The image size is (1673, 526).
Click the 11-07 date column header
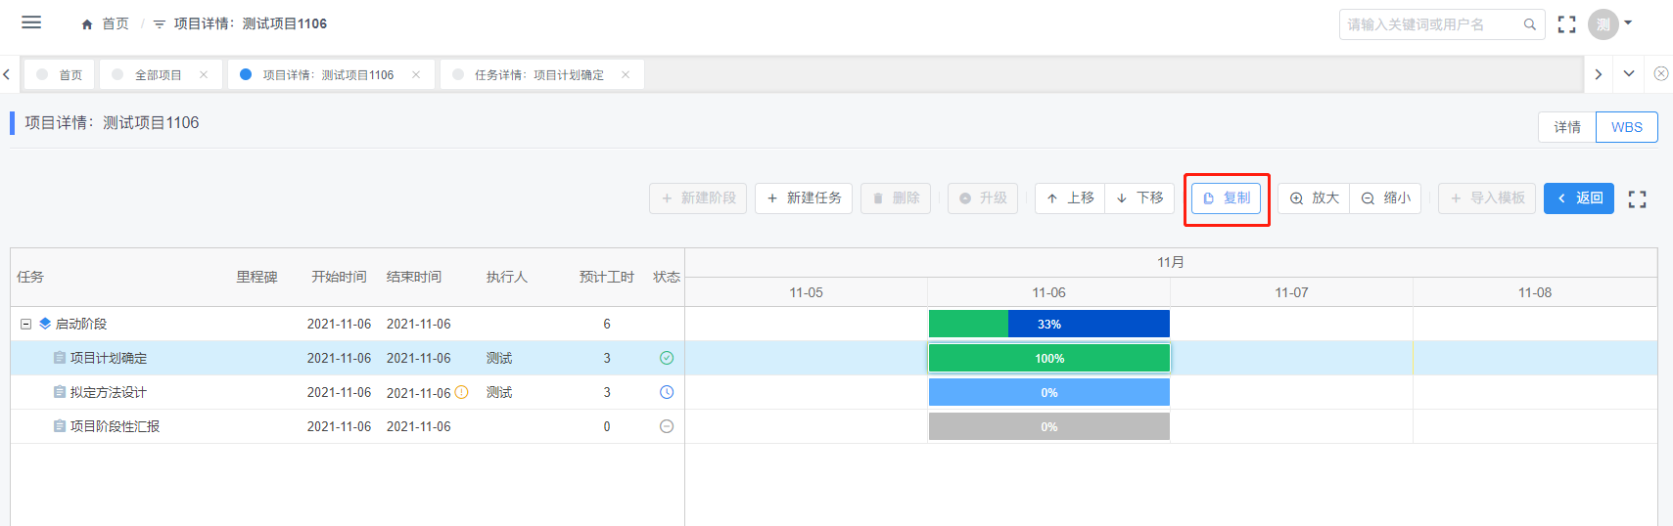[1292, 292]
